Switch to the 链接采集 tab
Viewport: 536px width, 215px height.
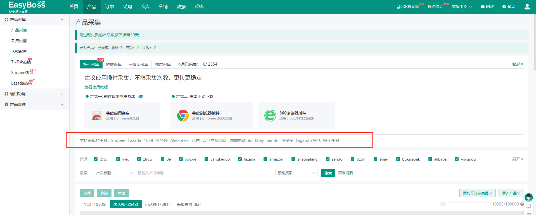[114, 64]
